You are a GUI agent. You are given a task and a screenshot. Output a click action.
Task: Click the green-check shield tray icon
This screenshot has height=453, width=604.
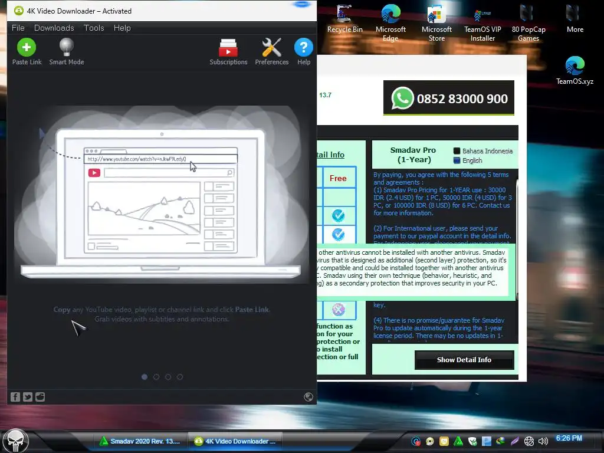pos(472,441)
